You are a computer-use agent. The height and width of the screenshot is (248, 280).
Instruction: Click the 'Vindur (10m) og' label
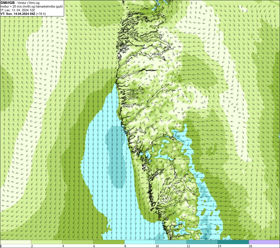[x=28, y=3]
